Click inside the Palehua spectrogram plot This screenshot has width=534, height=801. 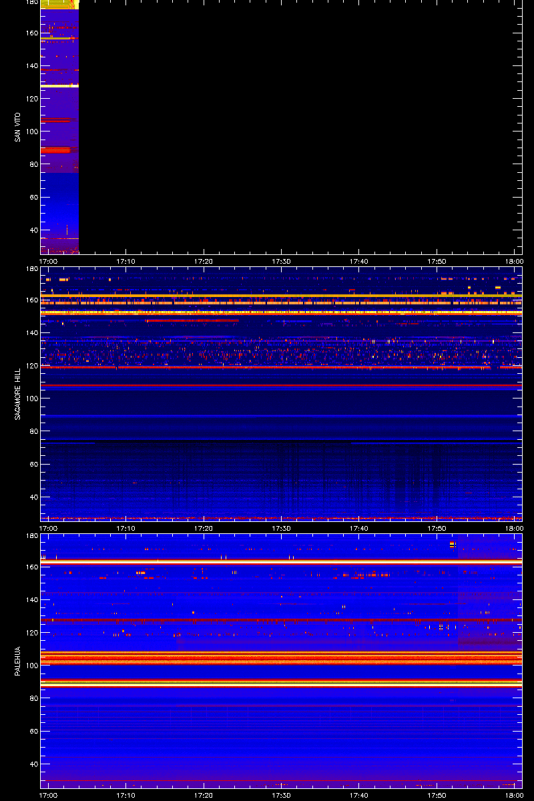(281, 661)
